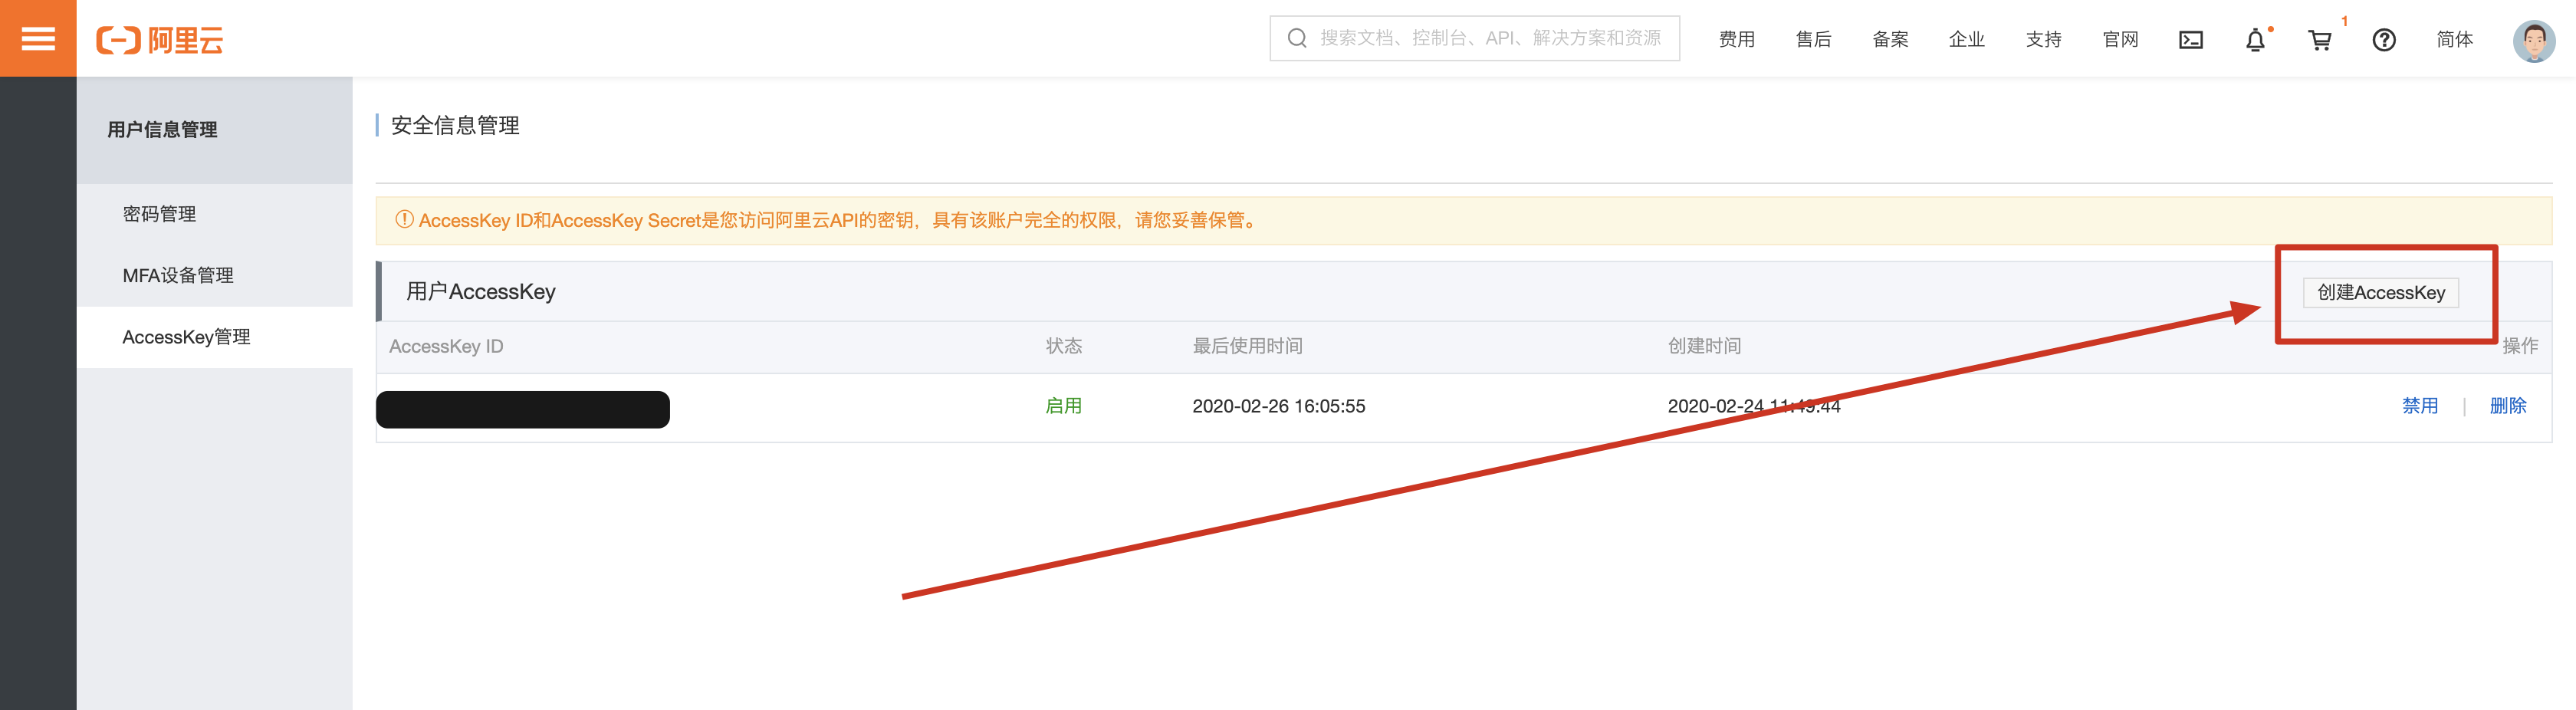Open the user avatar account menu
Viewport: 2576px width, 710px height.
[2533, 40]
